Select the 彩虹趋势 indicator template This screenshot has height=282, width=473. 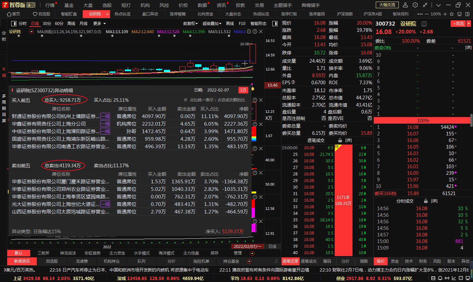[x=93, y=253]
